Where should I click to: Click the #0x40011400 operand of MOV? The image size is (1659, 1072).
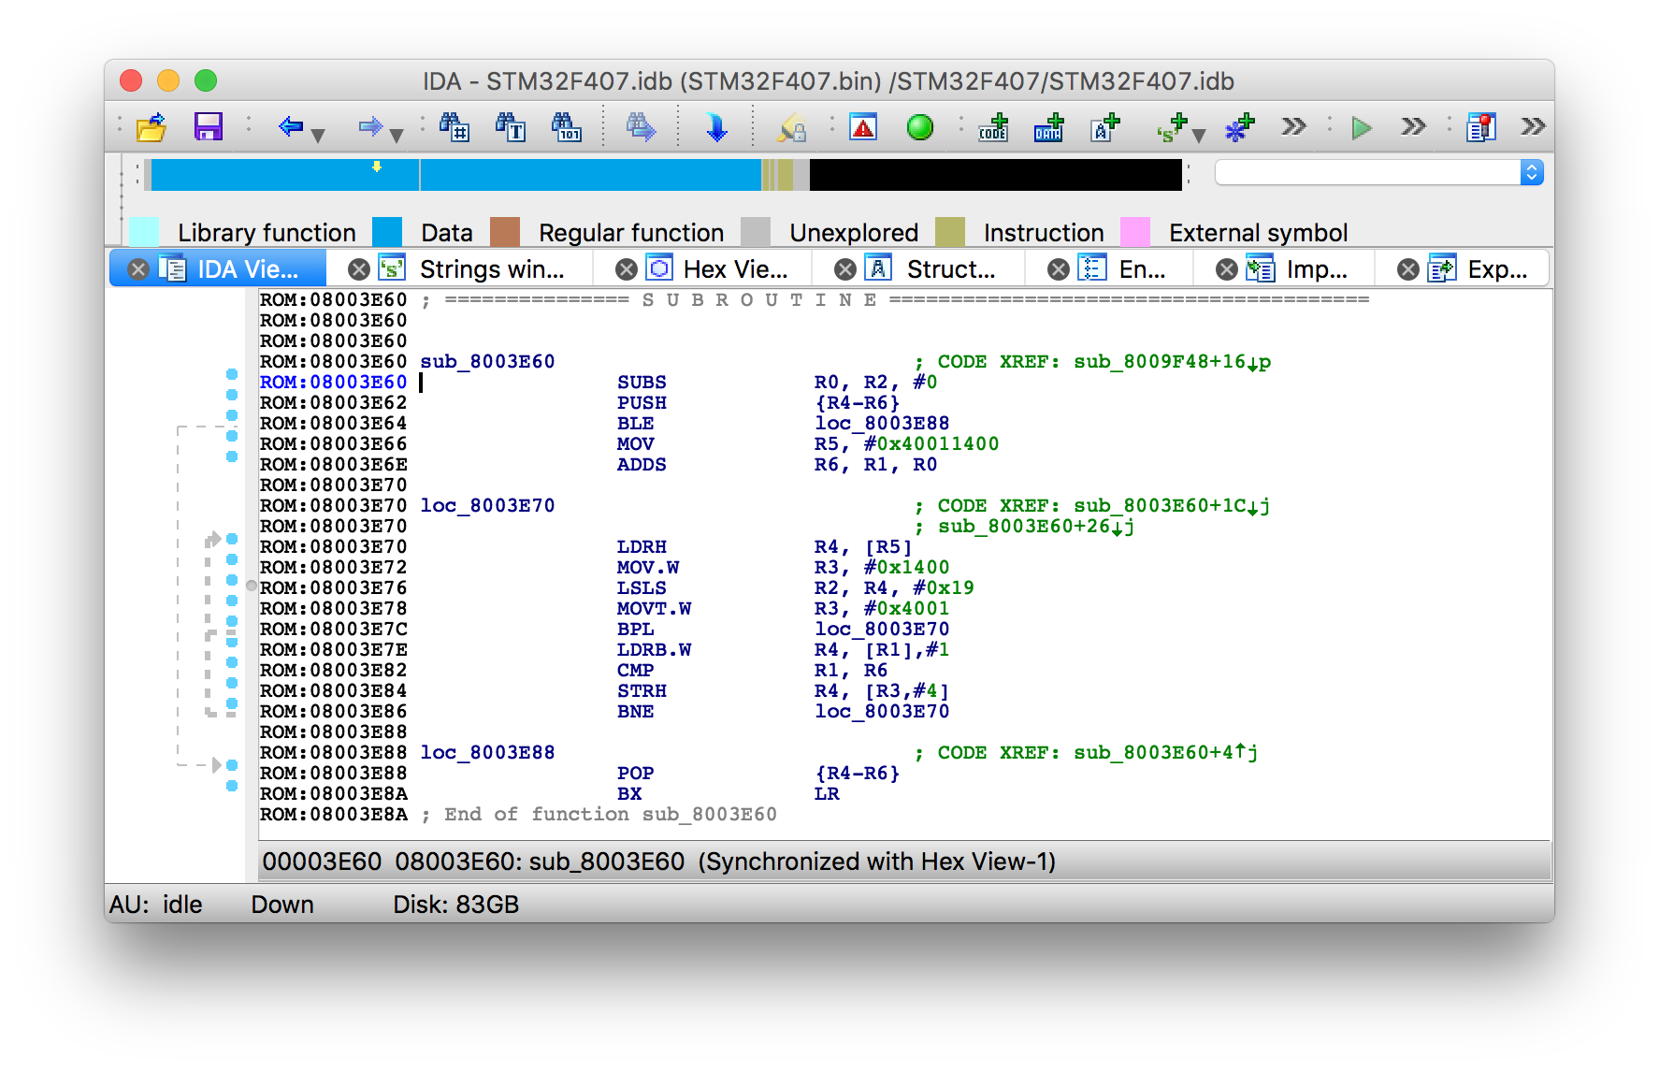(930, 443)
